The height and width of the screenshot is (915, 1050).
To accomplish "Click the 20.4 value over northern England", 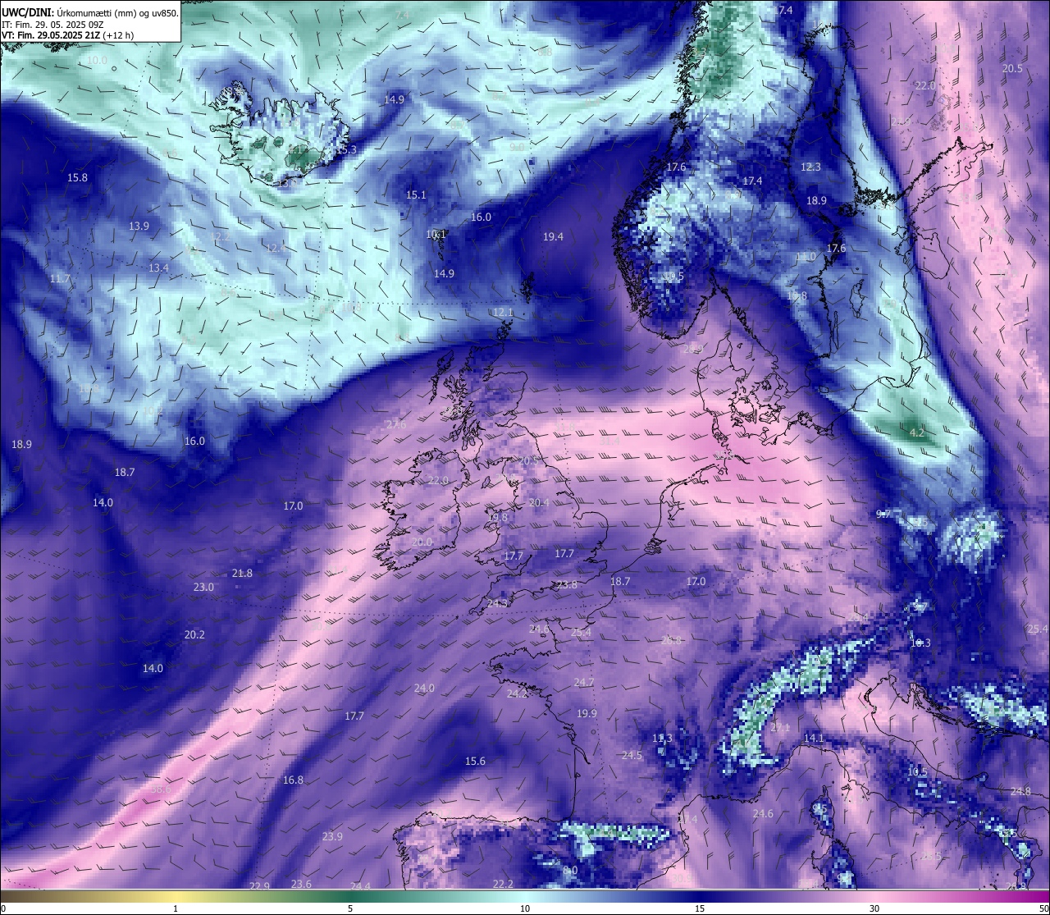I will tap(539, 502).
